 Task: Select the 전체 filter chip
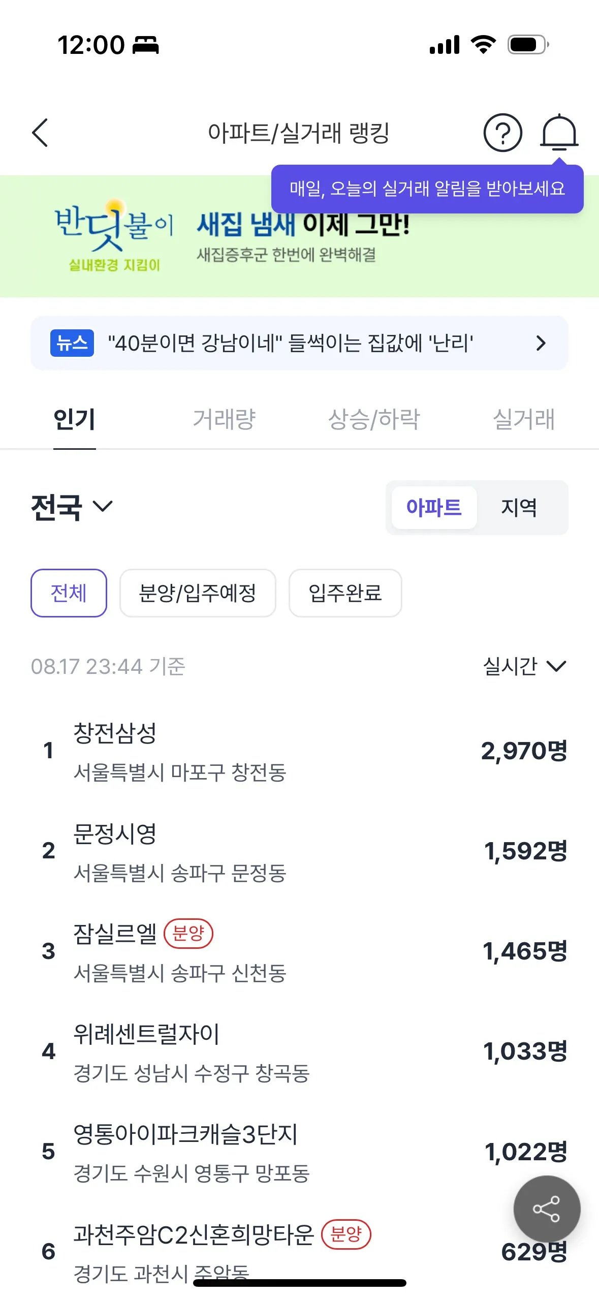click(x=69, y=593)
